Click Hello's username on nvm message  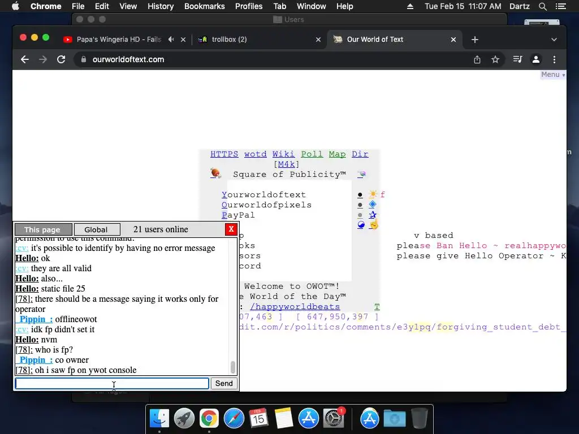pos(27,340)
